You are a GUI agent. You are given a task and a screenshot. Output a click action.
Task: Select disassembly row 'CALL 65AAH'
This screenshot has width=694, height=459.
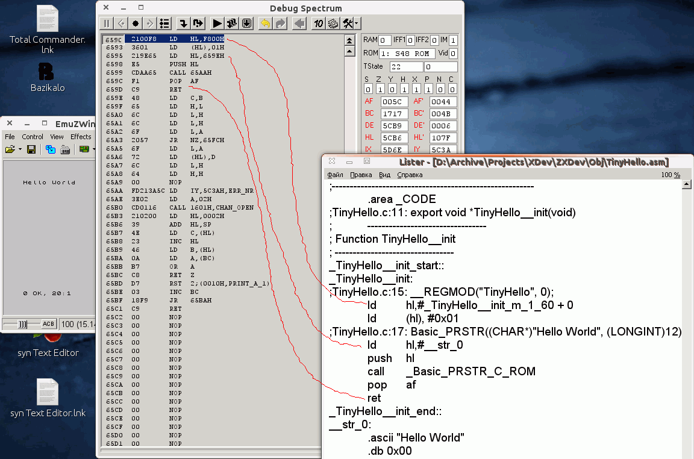223,73
